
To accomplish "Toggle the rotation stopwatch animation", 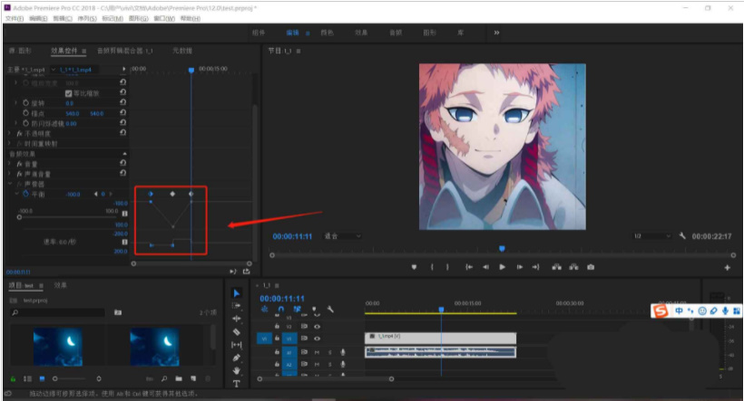I will coord(26,103).
